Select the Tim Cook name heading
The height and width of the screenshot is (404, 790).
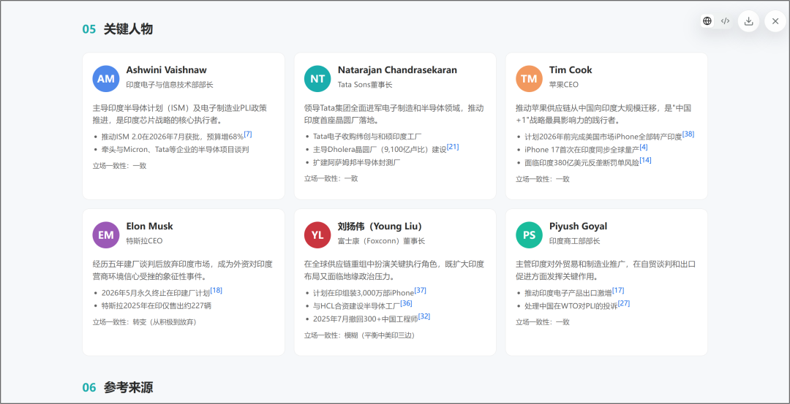click(x=571, y=70)
